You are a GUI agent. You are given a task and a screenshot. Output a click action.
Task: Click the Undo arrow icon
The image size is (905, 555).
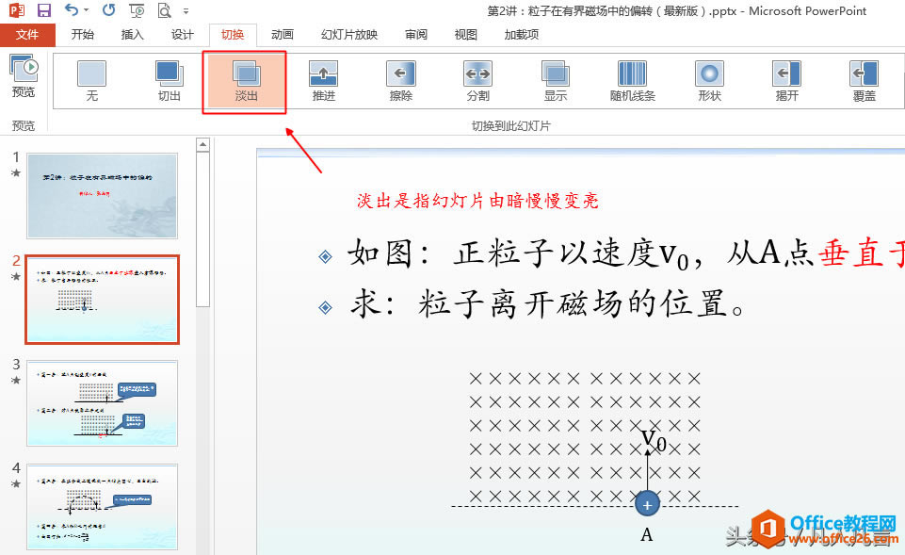72,9
